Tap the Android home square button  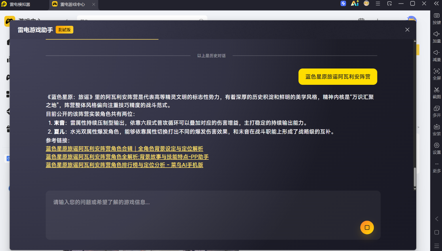click(437, 232)
